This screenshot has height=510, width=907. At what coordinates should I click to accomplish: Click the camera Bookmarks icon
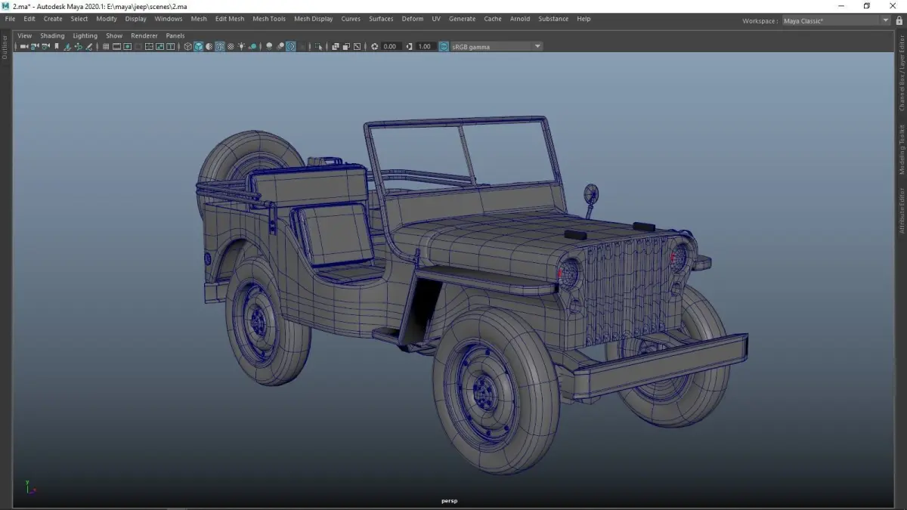(x=57, y=46)
